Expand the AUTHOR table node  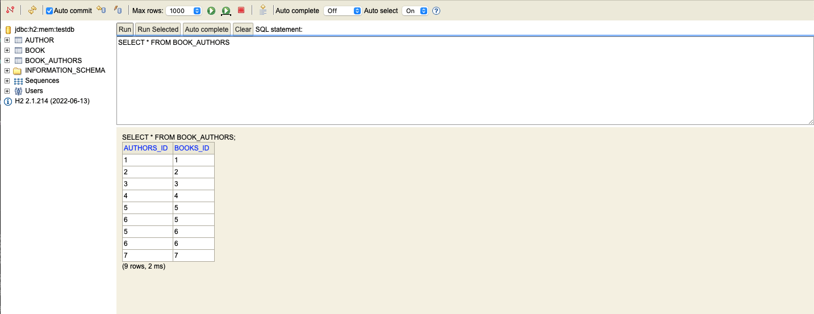click(x=7, y=40)
